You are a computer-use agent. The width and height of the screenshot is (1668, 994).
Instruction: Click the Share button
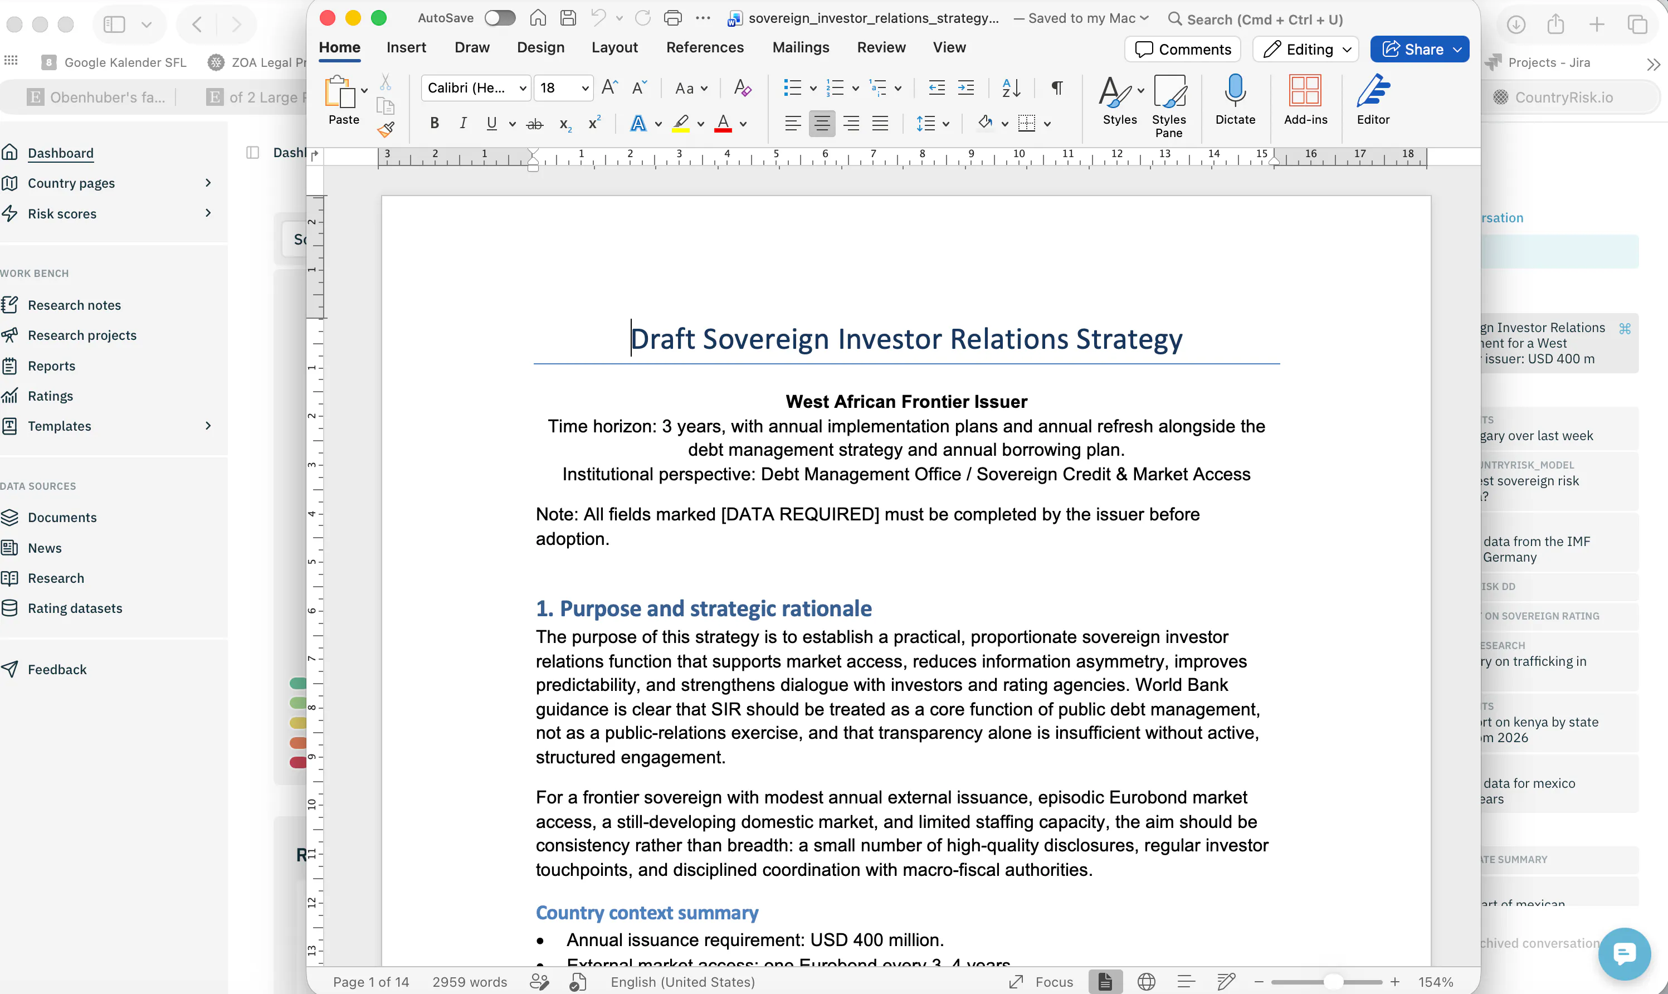click(1419, 49)
